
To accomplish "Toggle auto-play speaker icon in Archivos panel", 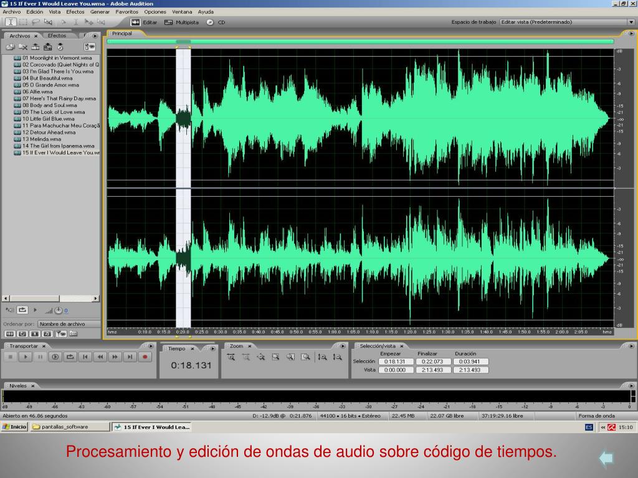I will [x=9, y=310].
